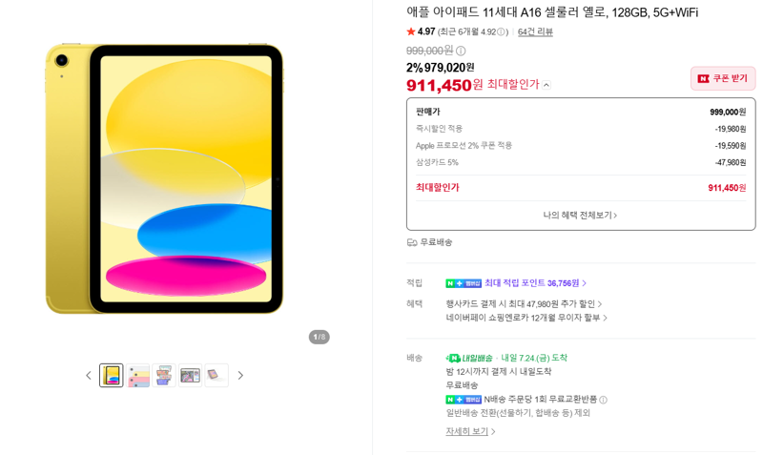
Task: Click 자세히 보기 under delivery info
Action: (470, 432)
